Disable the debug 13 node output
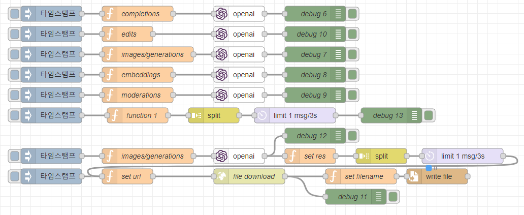524x215 pixels. [429, 115]
